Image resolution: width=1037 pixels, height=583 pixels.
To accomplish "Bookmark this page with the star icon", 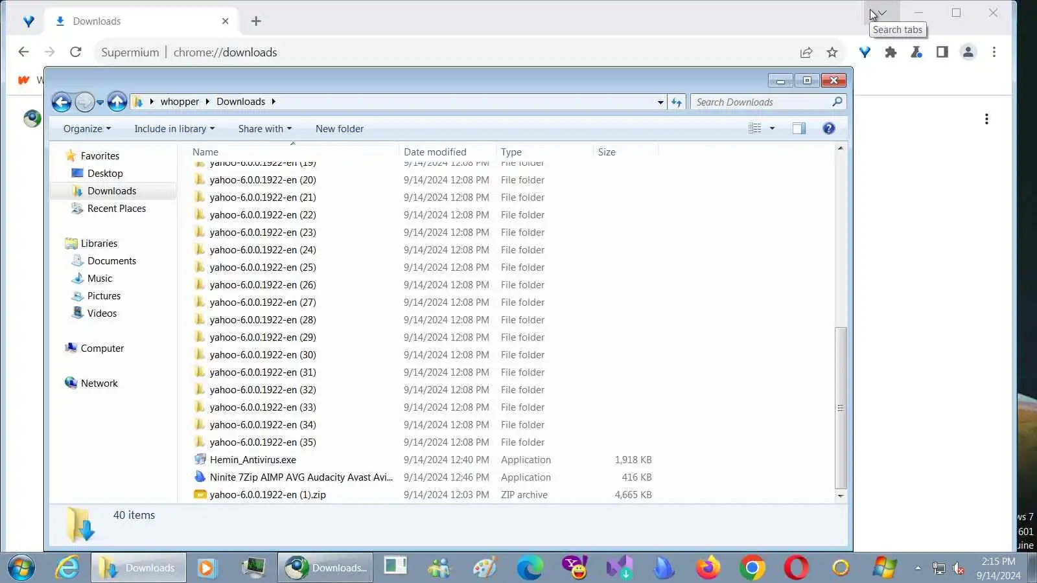I will (832, 52).
